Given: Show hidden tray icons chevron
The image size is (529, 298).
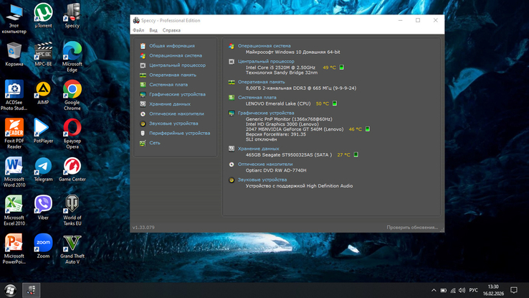Looking at the screenshot, I should coord(434,290).
